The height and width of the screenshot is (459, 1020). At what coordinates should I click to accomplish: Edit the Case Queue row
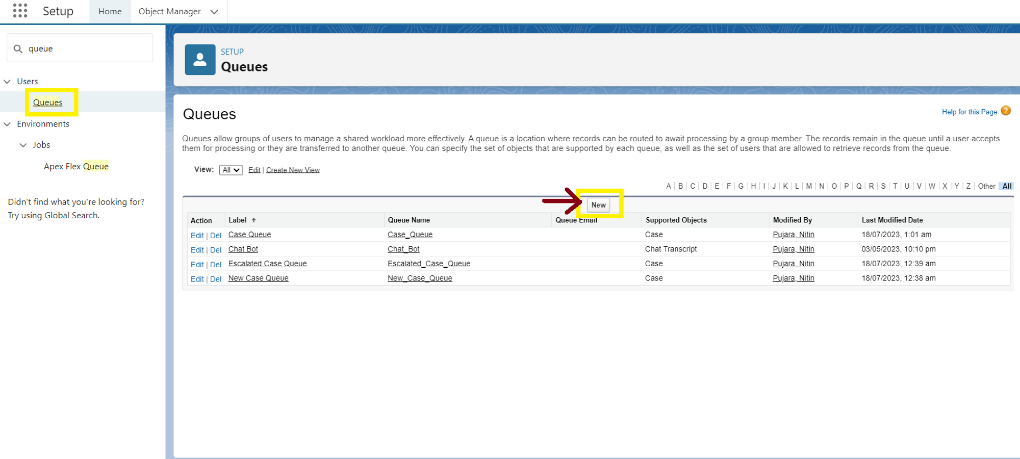click(x=197, y=236)
